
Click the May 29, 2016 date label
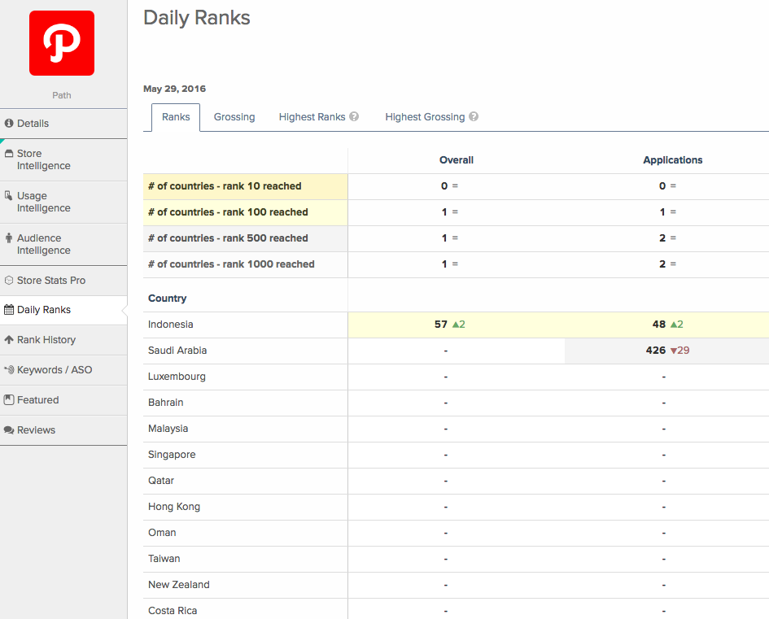coord(175,89)
